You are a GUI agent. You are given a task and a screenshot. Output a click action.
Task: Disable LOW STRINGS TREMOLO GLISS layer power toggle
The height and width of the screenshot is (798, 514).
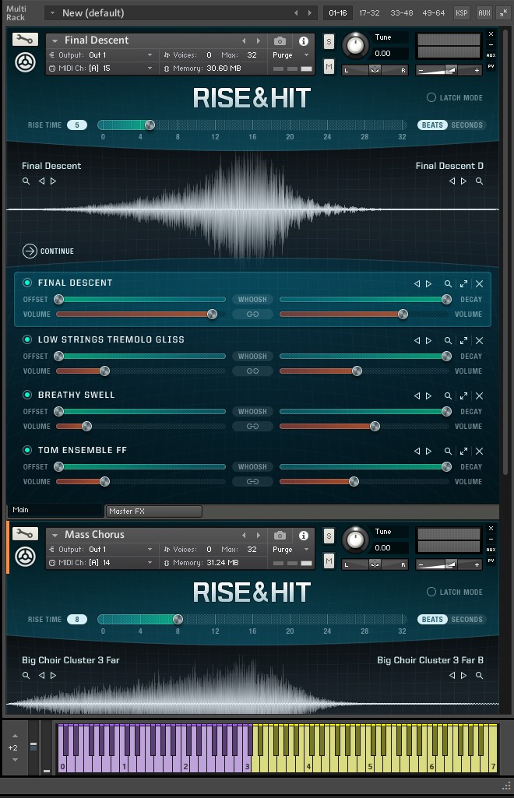coord(27,339)
